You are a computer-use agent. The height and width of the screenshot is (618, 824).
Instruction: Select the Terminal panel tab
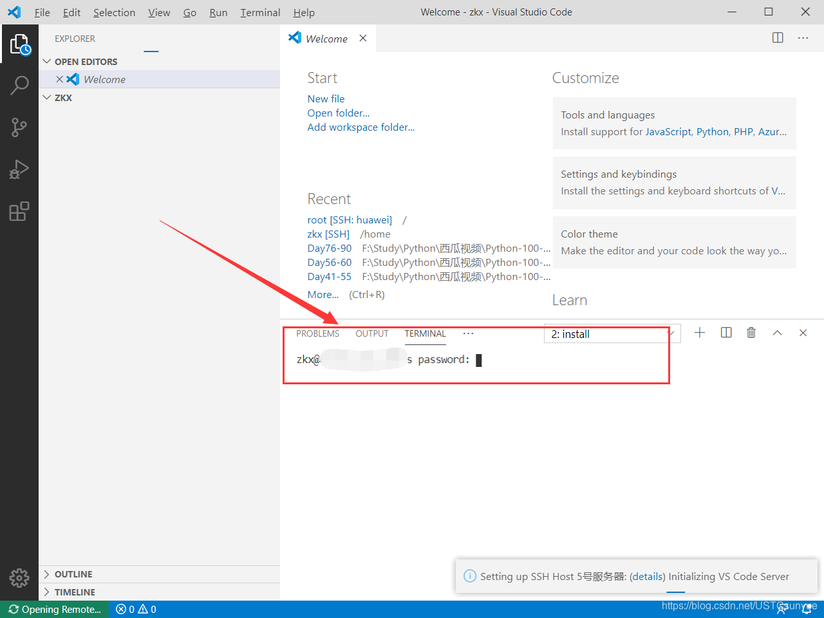point(425,333)
